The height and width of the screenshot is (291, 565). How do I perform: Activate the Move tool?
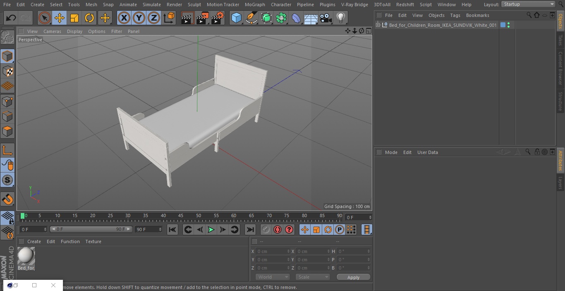[x=60, y=18]
